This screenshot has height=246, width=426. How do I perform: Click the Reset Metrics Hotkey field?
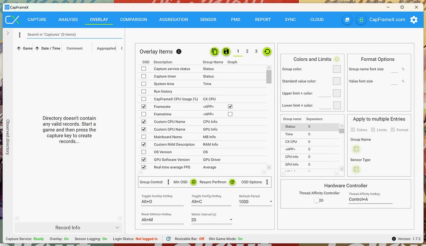[162, 220]
